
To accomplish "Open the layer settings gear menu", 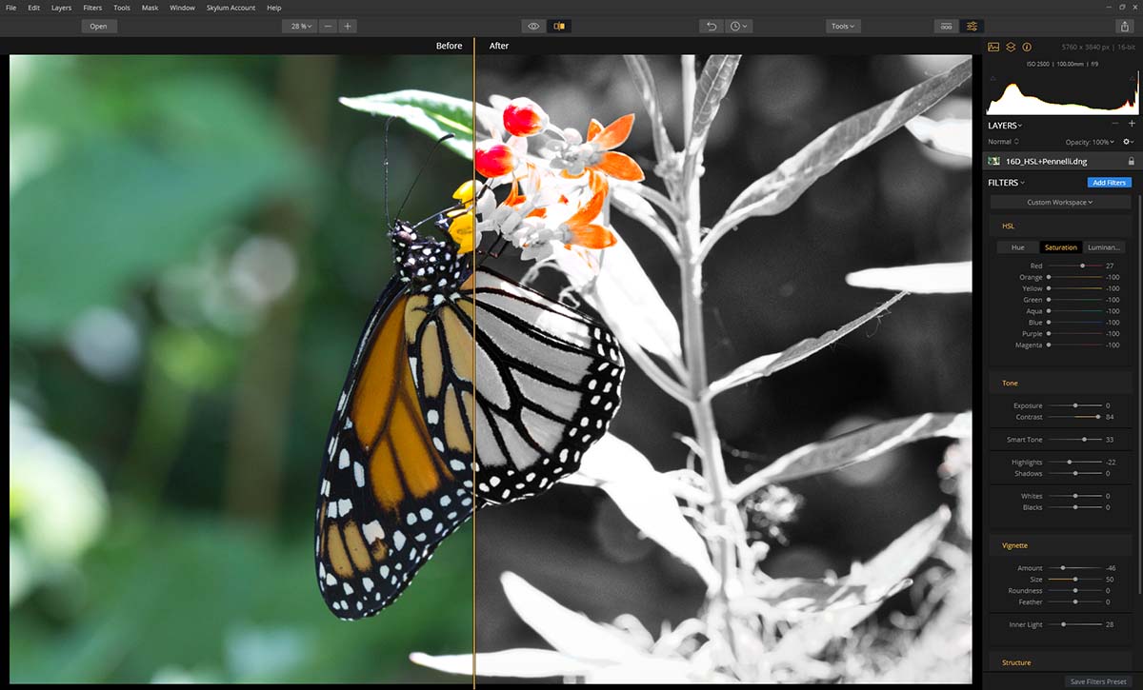I will click(1128, 142).
